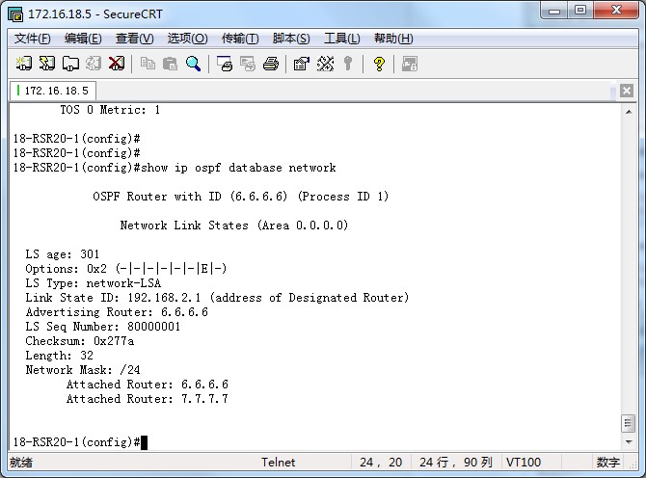Screen dimensions: 646x478
Task: Open Session Options from toolbar
Action: click(301, 65)
